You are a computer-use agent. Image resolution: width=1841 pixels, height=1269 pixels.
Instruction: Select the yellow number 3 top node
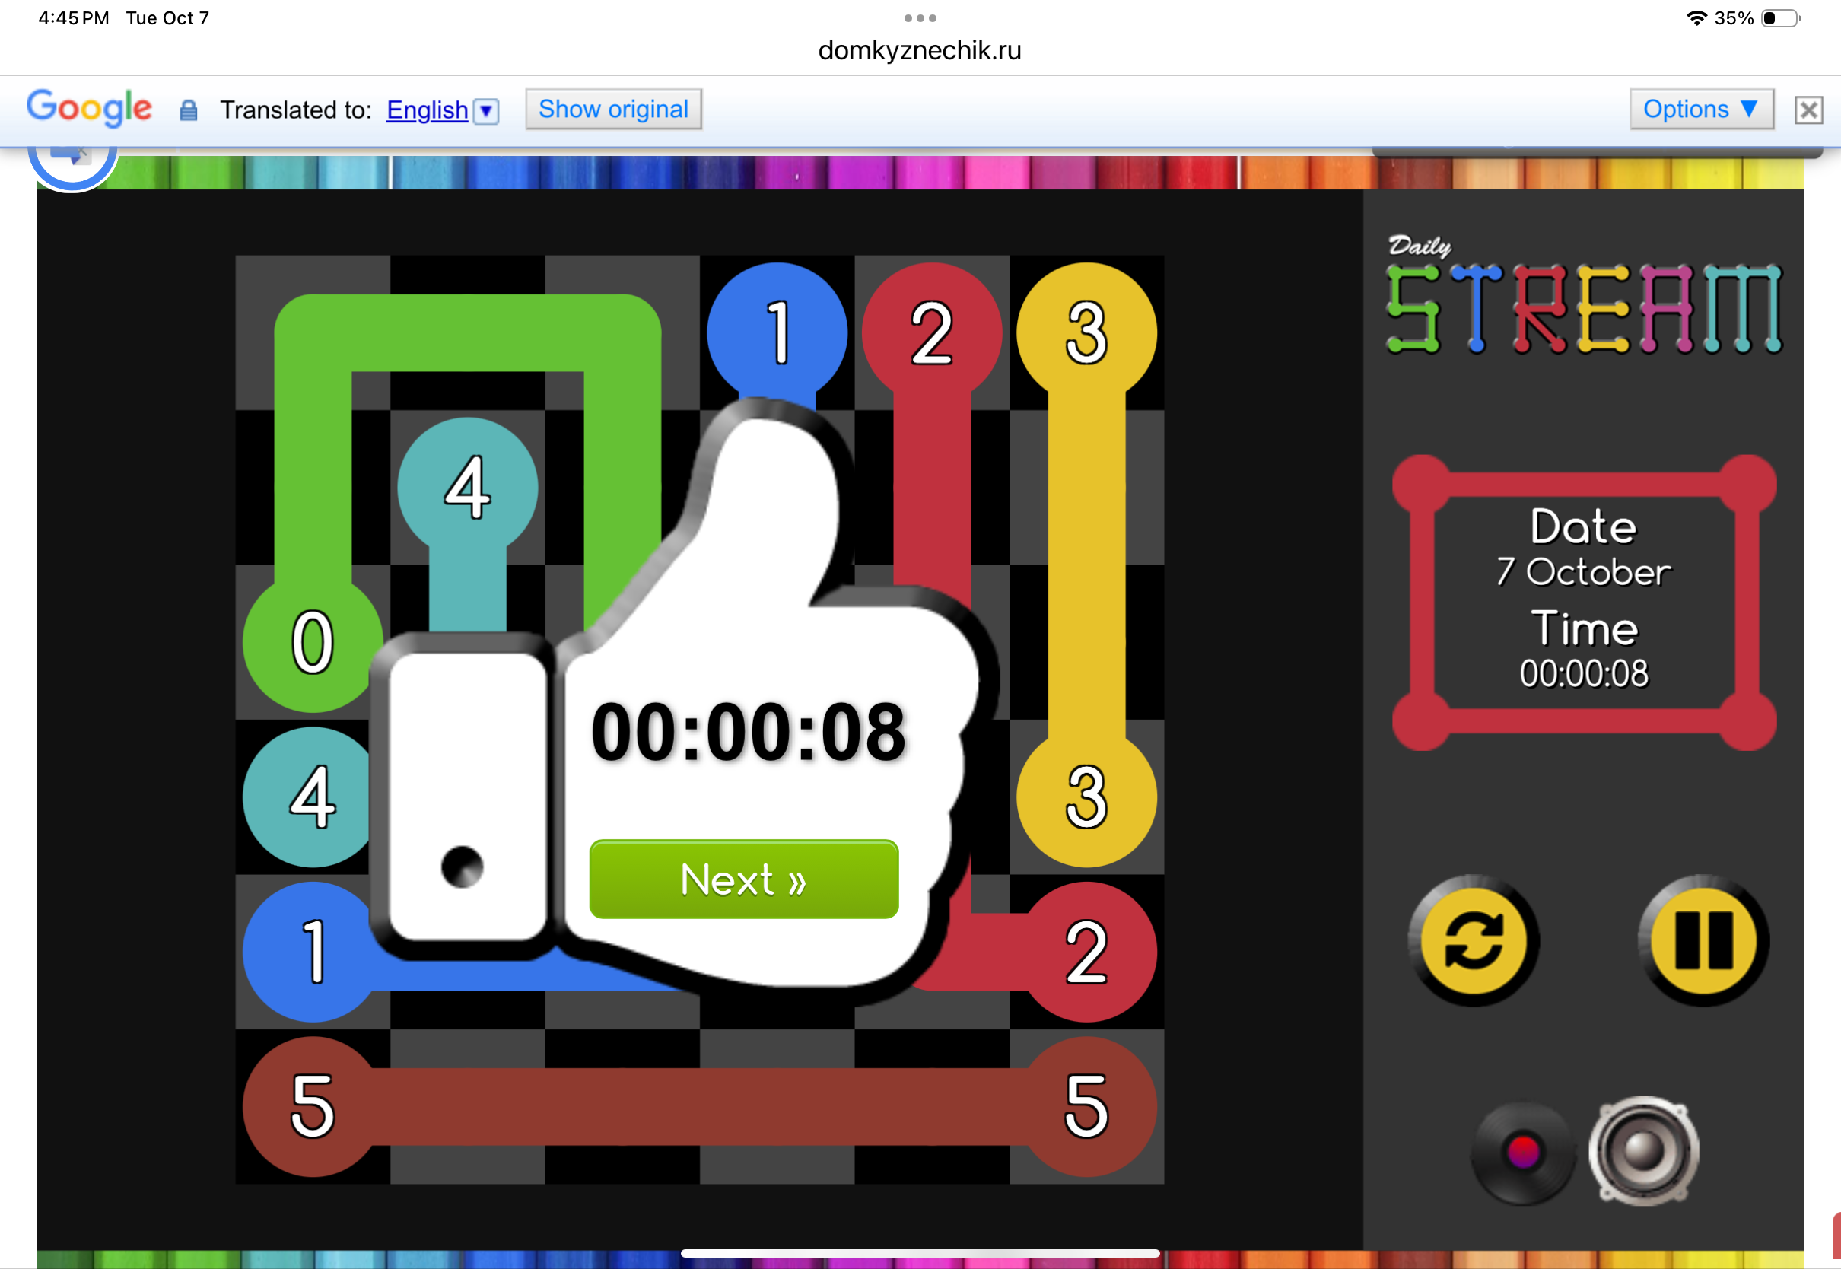point(1086,332)
